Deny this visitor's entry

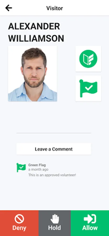(x=19, y=223)
